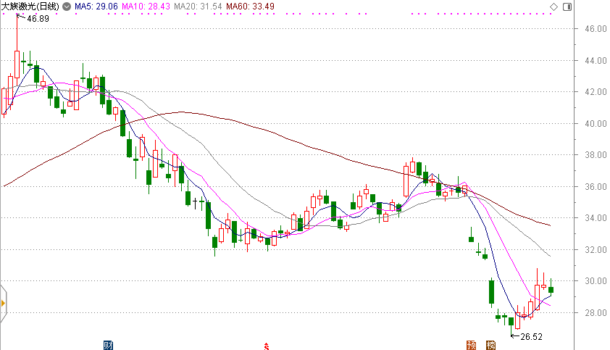
Task: Select the tall red candle at 46.89 high
Action: tap(17, 64)
